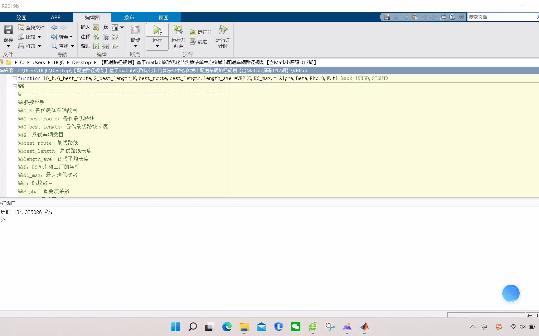The image size is (539, 336).
Task: Click the blue floating timer circle
Action: 511,293
